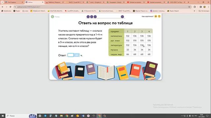This screenshot has height=118, width=211.
Task: Click the third purple progress dot
Action: pos(95,17)
